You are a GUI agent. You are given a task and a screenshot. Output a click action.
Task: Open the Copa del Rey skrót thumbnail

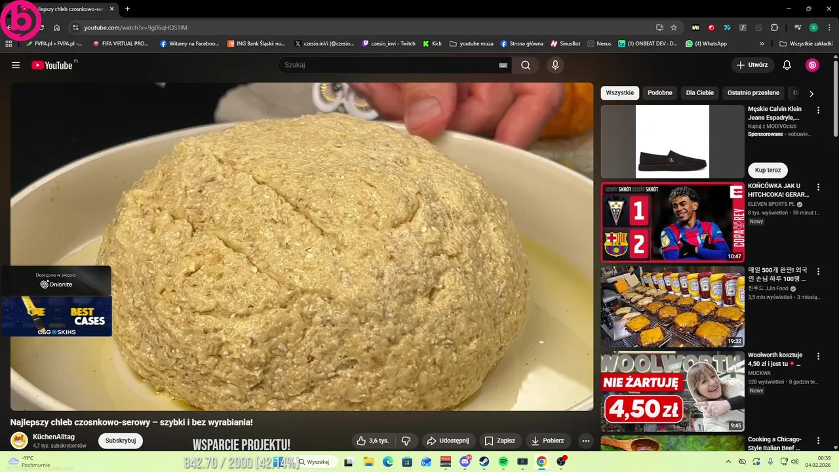pyautogui.click(x=673, y=222)
